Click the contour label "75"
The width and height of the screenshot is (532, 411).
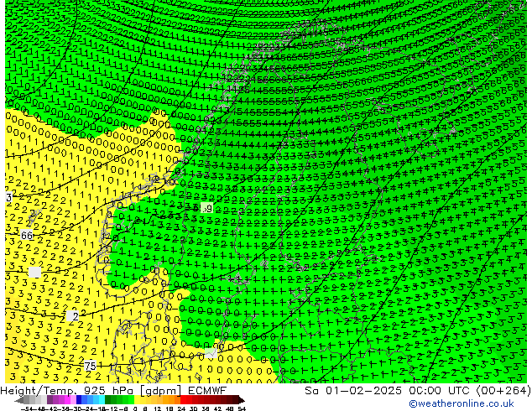tap(90, 366)
